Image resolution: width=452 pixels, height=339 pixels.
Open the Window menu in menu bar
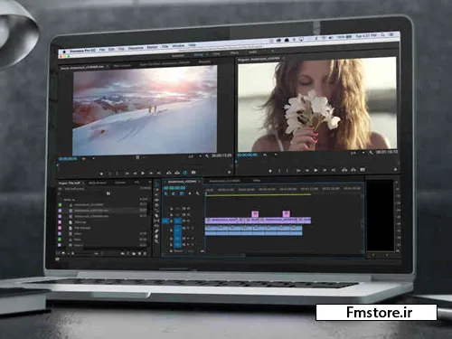pyautogui.click(x=178, y=46)
